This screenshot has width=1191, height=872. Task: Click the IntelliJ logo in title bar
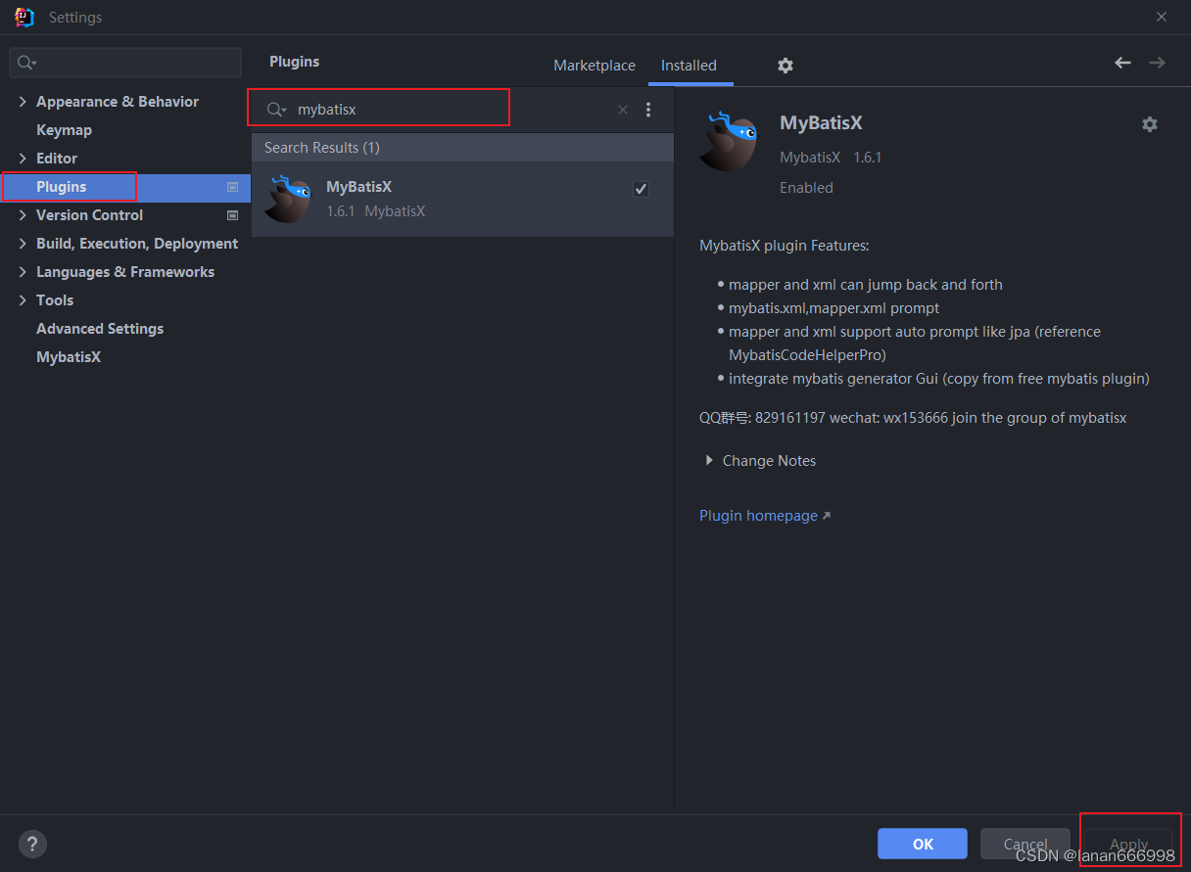point(24,17)
